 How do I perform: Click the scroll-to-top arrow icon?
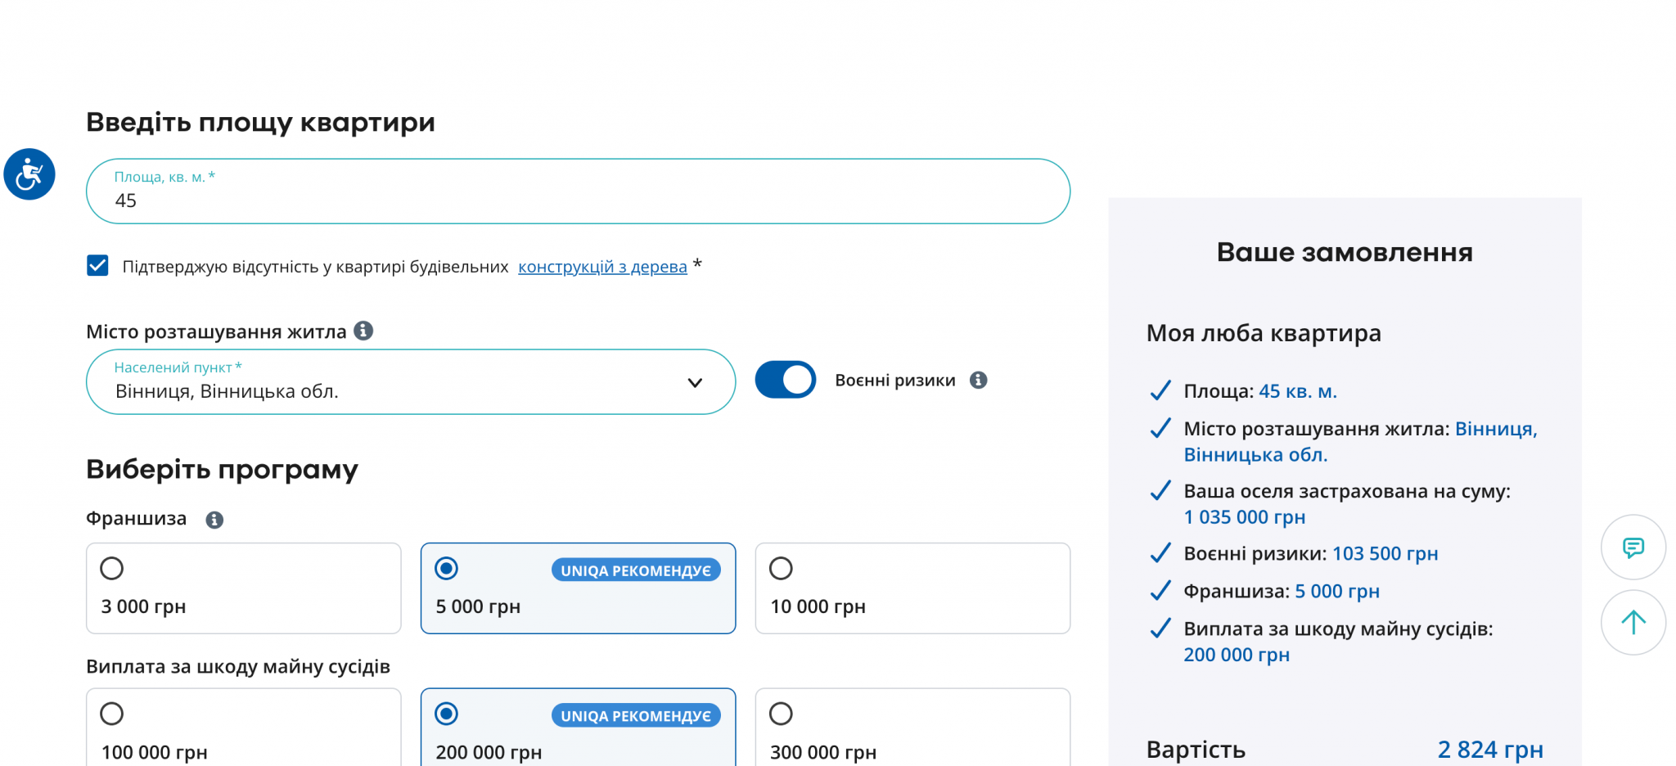click(1633, 623)
